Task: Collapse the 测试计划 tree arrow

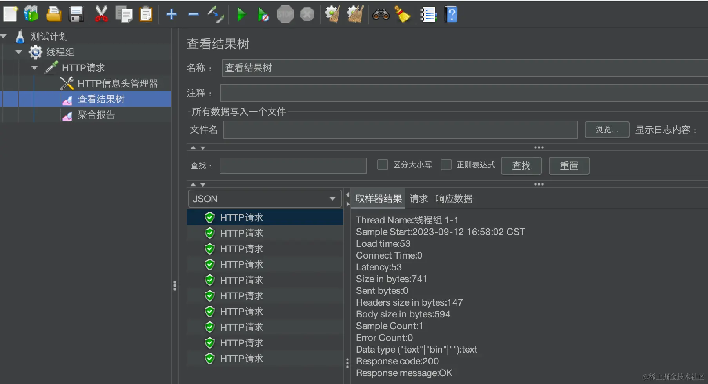Action: [x=4, y=36]
